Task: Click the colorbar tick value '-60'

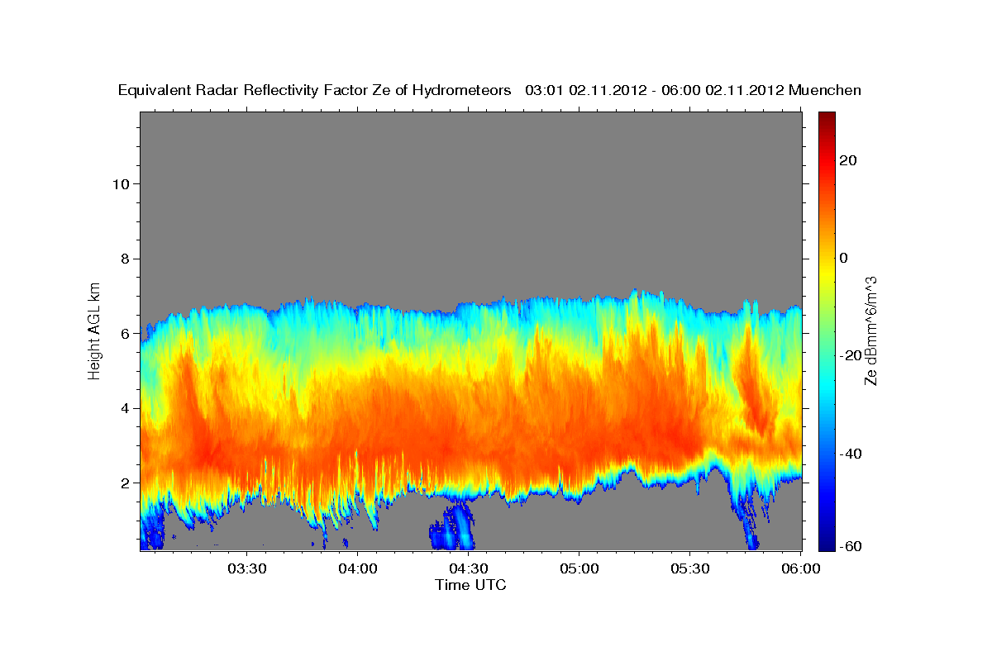Action: 851,546
